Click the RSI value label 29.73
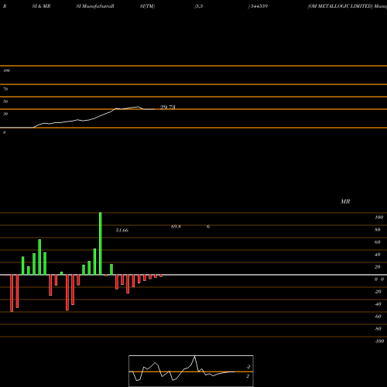This screenshot has height=387, width=387. tap(168, 107)
